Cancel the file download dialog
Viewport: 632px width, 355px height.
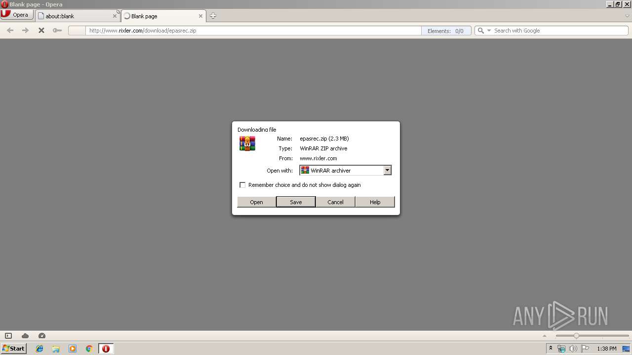[335, 202]
